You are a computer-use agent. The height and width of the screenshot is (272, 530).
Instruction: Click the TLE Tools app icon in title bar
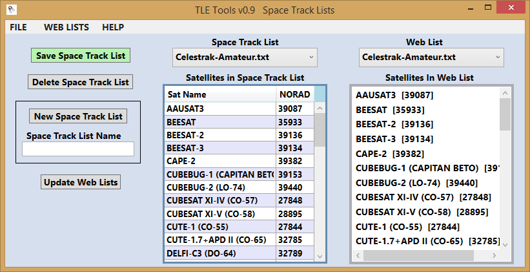pos(12,10)
